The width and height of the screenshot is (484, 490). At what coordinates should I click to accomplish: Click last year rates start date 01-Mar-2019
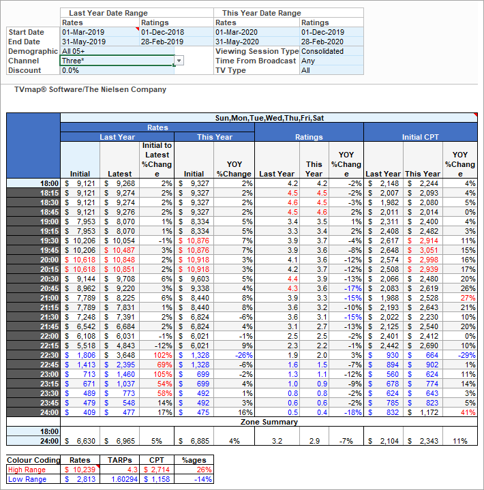100,32
